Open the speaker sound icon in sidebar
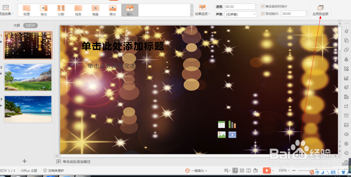 point(346,134)
